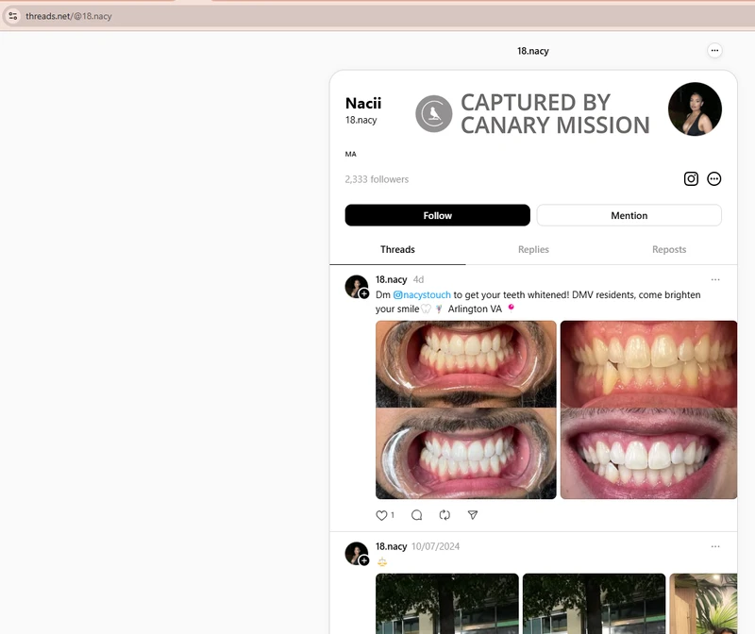The width and height of the screenshot is (755, 634).
Task: Like the teeth-whitening post
Action: [x=381, y=515]
